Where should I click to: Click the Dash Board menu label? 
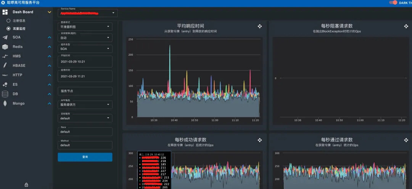click(x=23, y=12)
